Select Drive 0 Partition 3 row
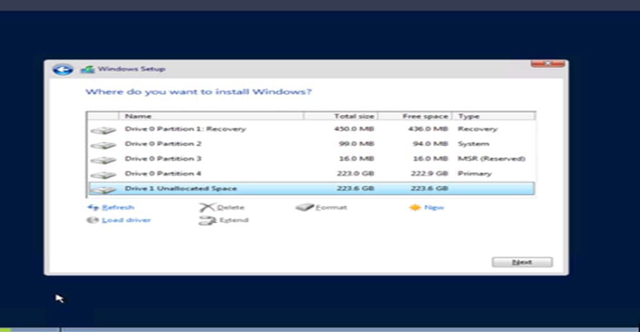 (x=311, y=158)
